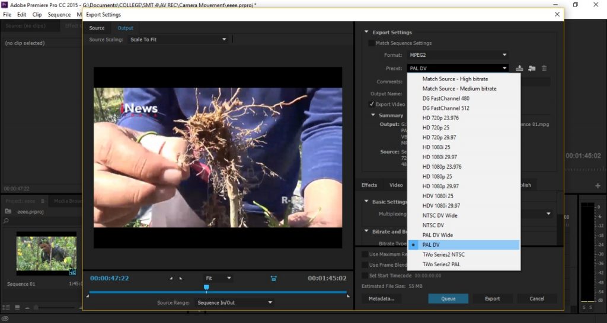Switch to the Source tab

[97, 28]
